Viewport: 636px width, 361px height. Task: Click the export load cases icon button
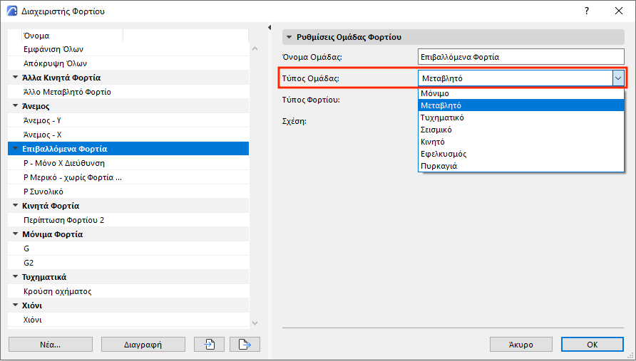click(245, 345)
